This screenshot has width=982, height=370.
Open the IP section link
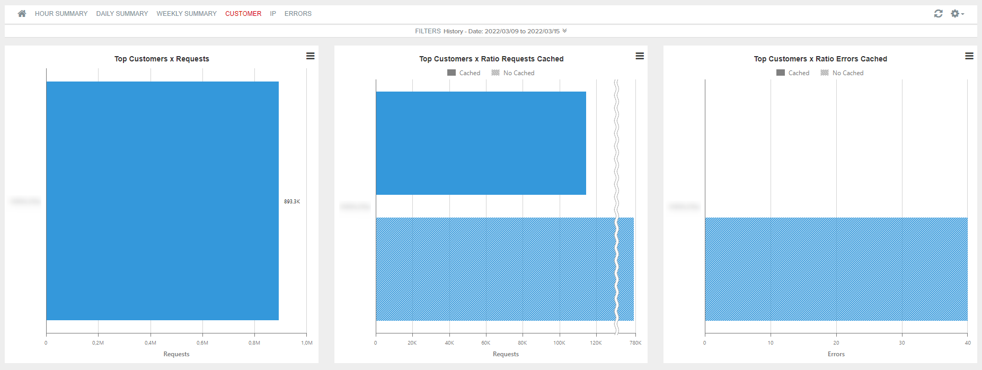coord(272,13)
